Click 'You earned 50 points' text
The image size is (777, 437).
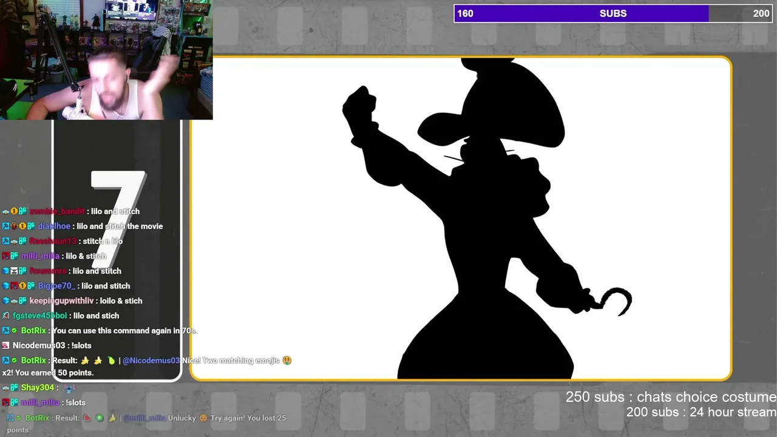(54, 373)
